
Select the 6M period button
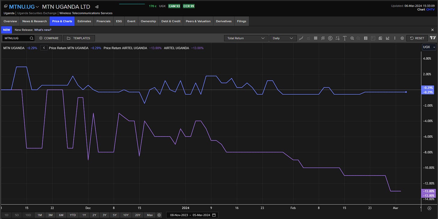click(61, 215)
